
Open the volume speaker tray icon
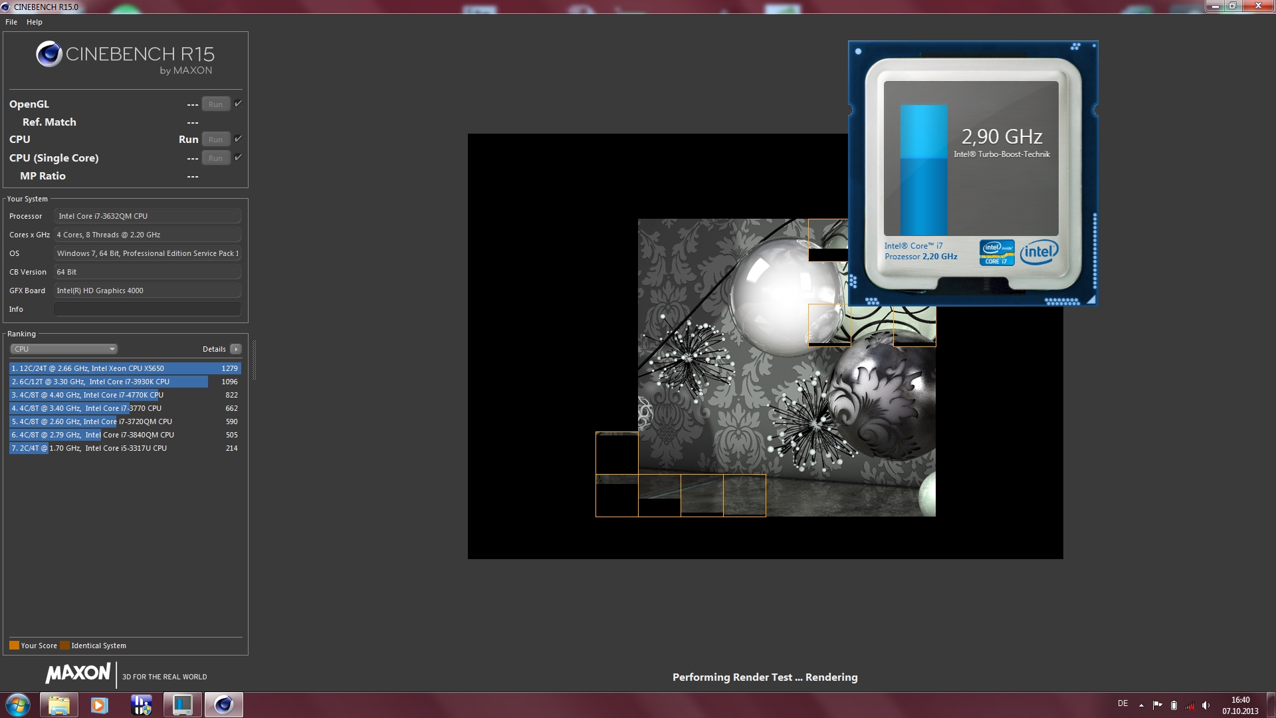click(x=1206, y=705)
